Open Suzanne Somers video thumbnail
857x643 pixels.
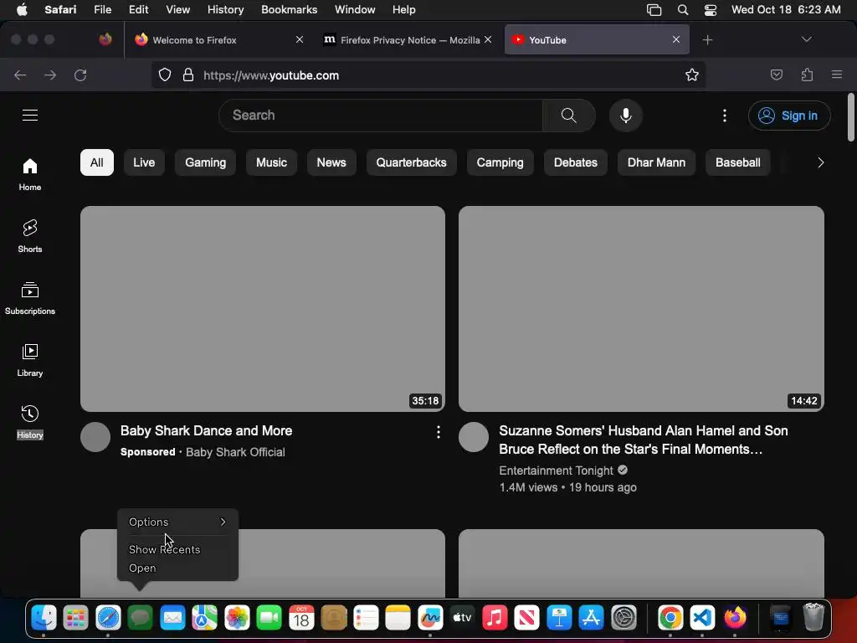coord(641,309)
